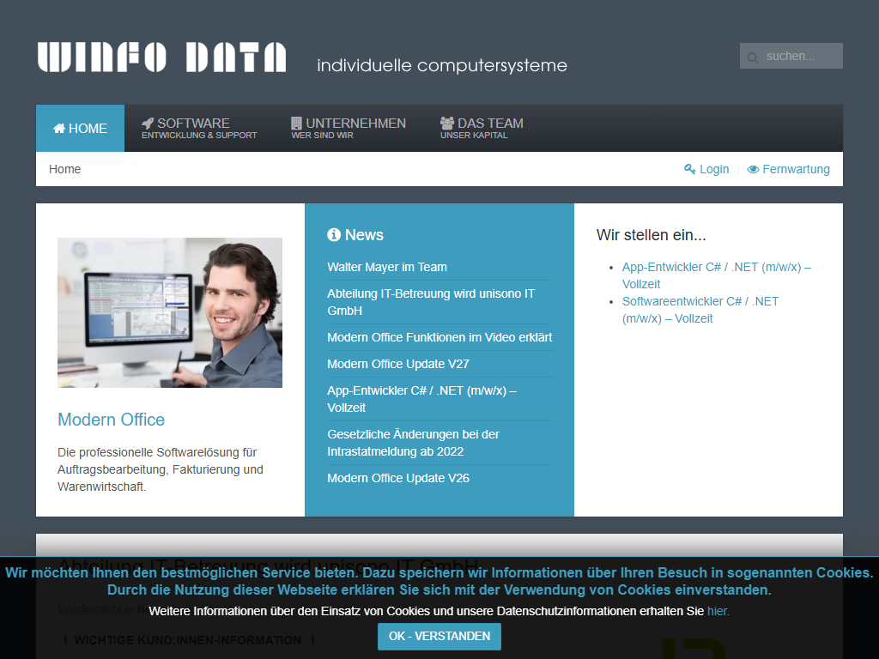Click the team icon beside DAS TEAM
The image size is (879, 659).
tap(446, 123)
